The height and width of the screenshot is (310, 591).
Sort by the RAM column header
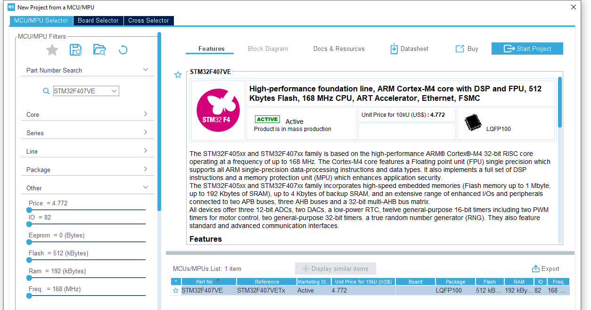click(x=518, y=282)
